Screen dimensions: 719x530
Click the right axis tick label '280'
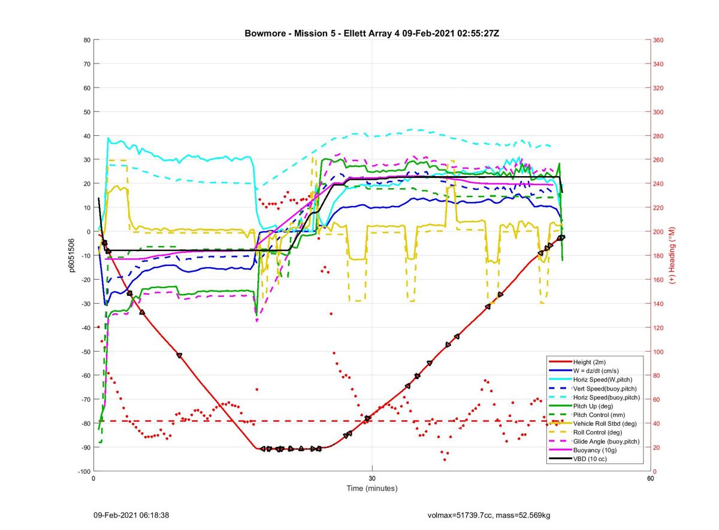(658, 136)
